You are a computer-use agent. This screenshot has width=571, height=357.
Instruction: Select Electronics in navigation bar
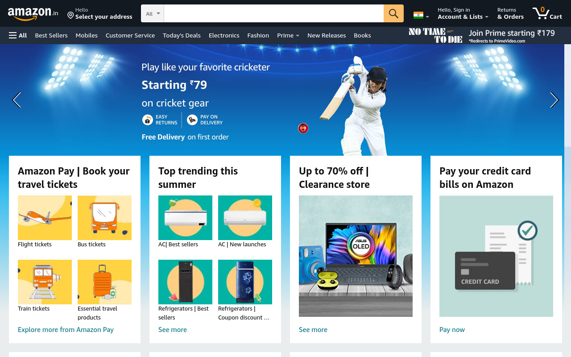(224, 35)
